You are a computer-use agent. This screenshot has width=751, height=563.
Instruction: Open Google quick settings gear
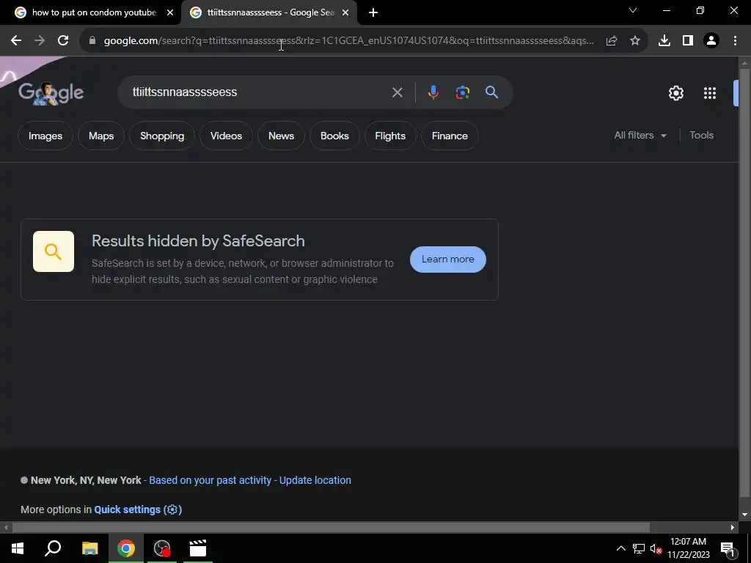675,93
